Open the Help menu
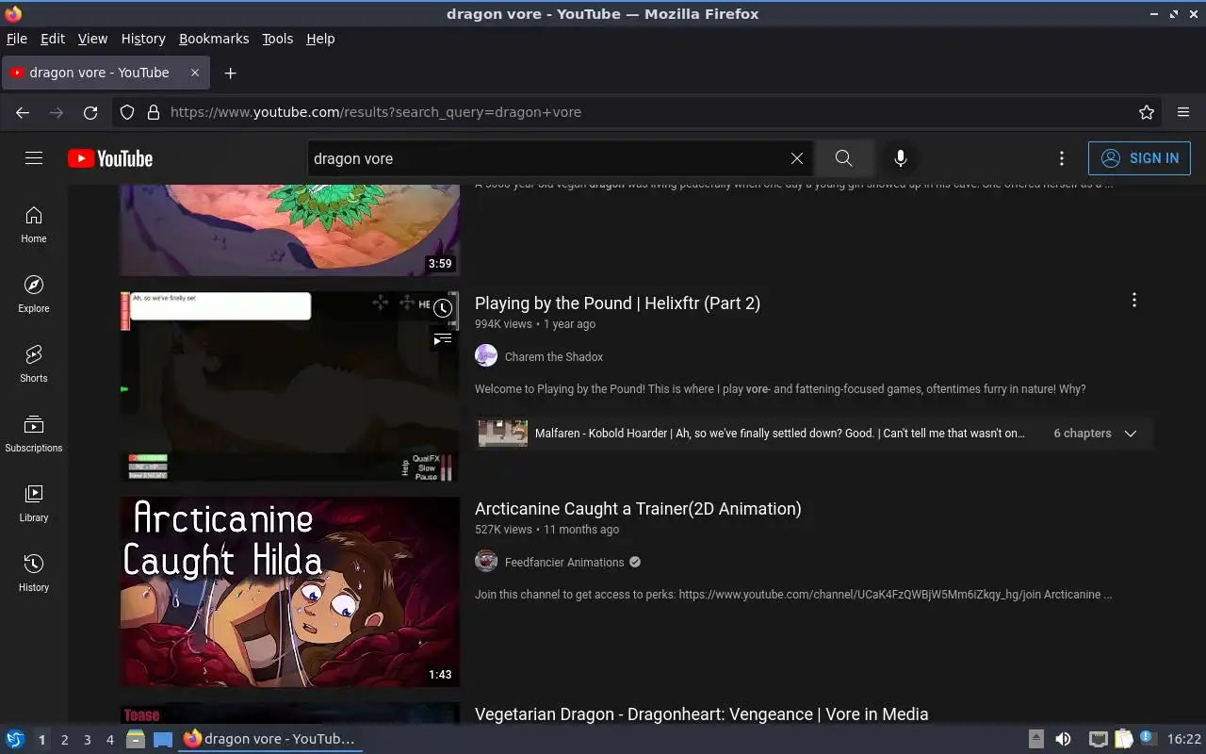Viewport: 1206px width, 754px height. coord(320,39)
